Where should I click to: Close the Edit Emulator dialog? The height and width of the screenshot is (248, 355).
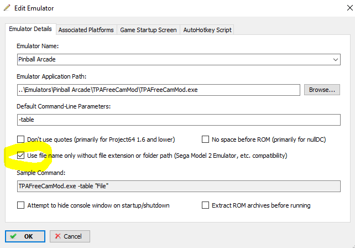pyautogui.click(x=349, y=8)
